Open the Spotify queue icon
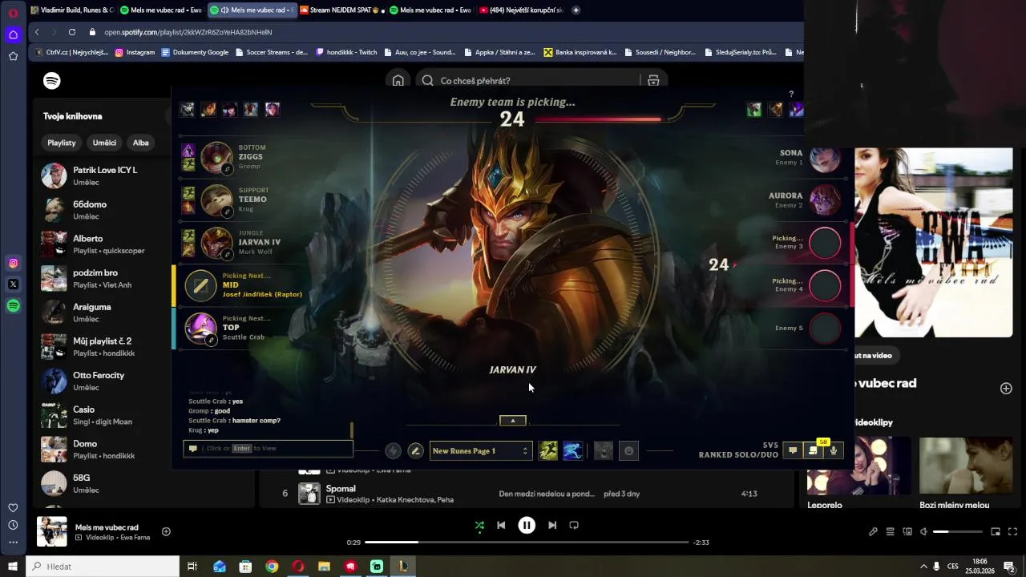 point(891,531)
